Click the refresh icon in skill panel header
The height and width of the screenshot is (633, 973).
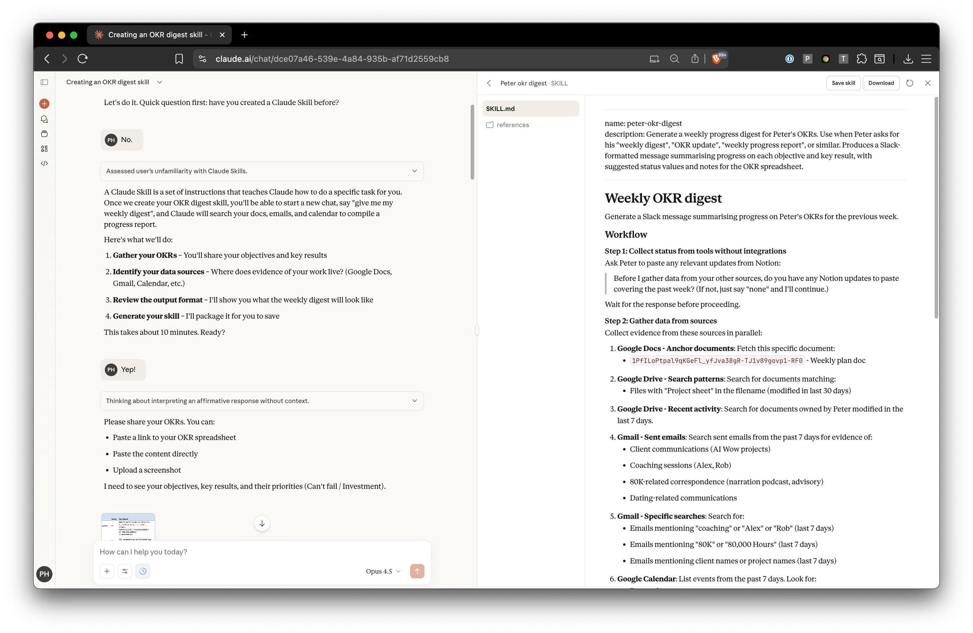pos(909,83)
